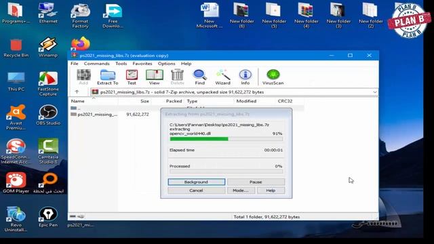Select the New folder (2) icon
This screenshot has height=244, width=434.
pyautogui.click(x=371, y=16)
